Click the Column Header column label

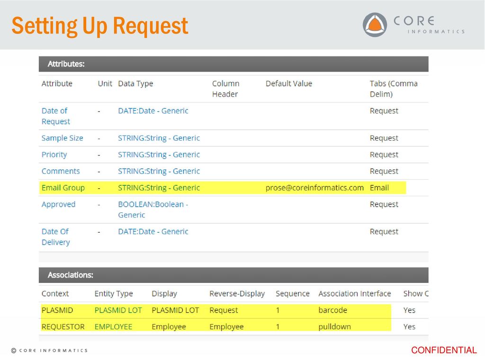pyautogui.click(x=226, y=89)
